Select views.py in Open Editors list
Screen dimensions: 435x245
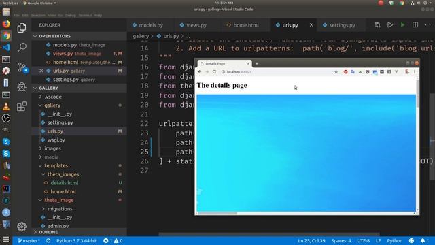tap(80, 54)
